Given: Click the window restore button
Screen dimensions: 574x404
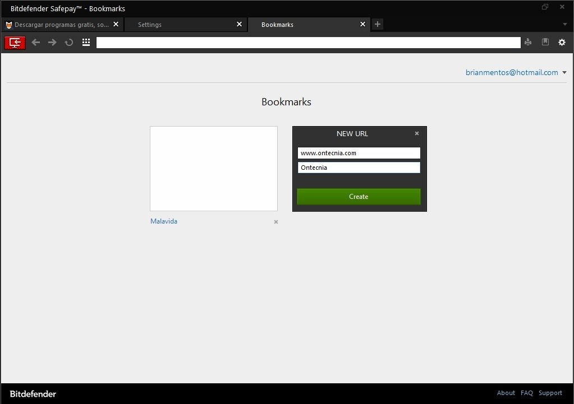Looking at the screenshot, I should tap(545, 7).
